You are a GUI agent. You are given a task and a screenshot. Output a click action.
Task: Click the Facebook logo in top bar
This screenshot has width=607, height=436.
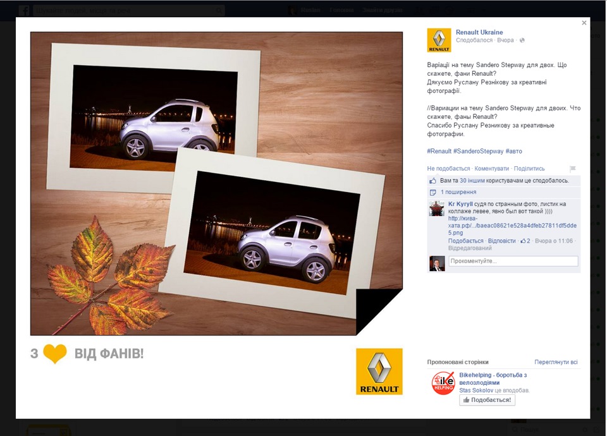point(24,11)
